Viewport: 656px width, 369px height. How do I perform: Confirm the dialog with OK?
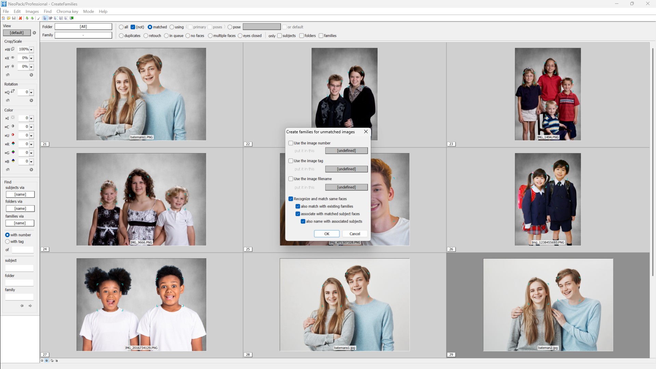[327, 234]
